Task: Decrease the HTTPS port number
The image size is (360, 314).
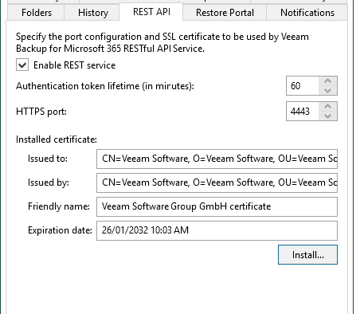Action: pyautogui.click(x=328, y=116)
